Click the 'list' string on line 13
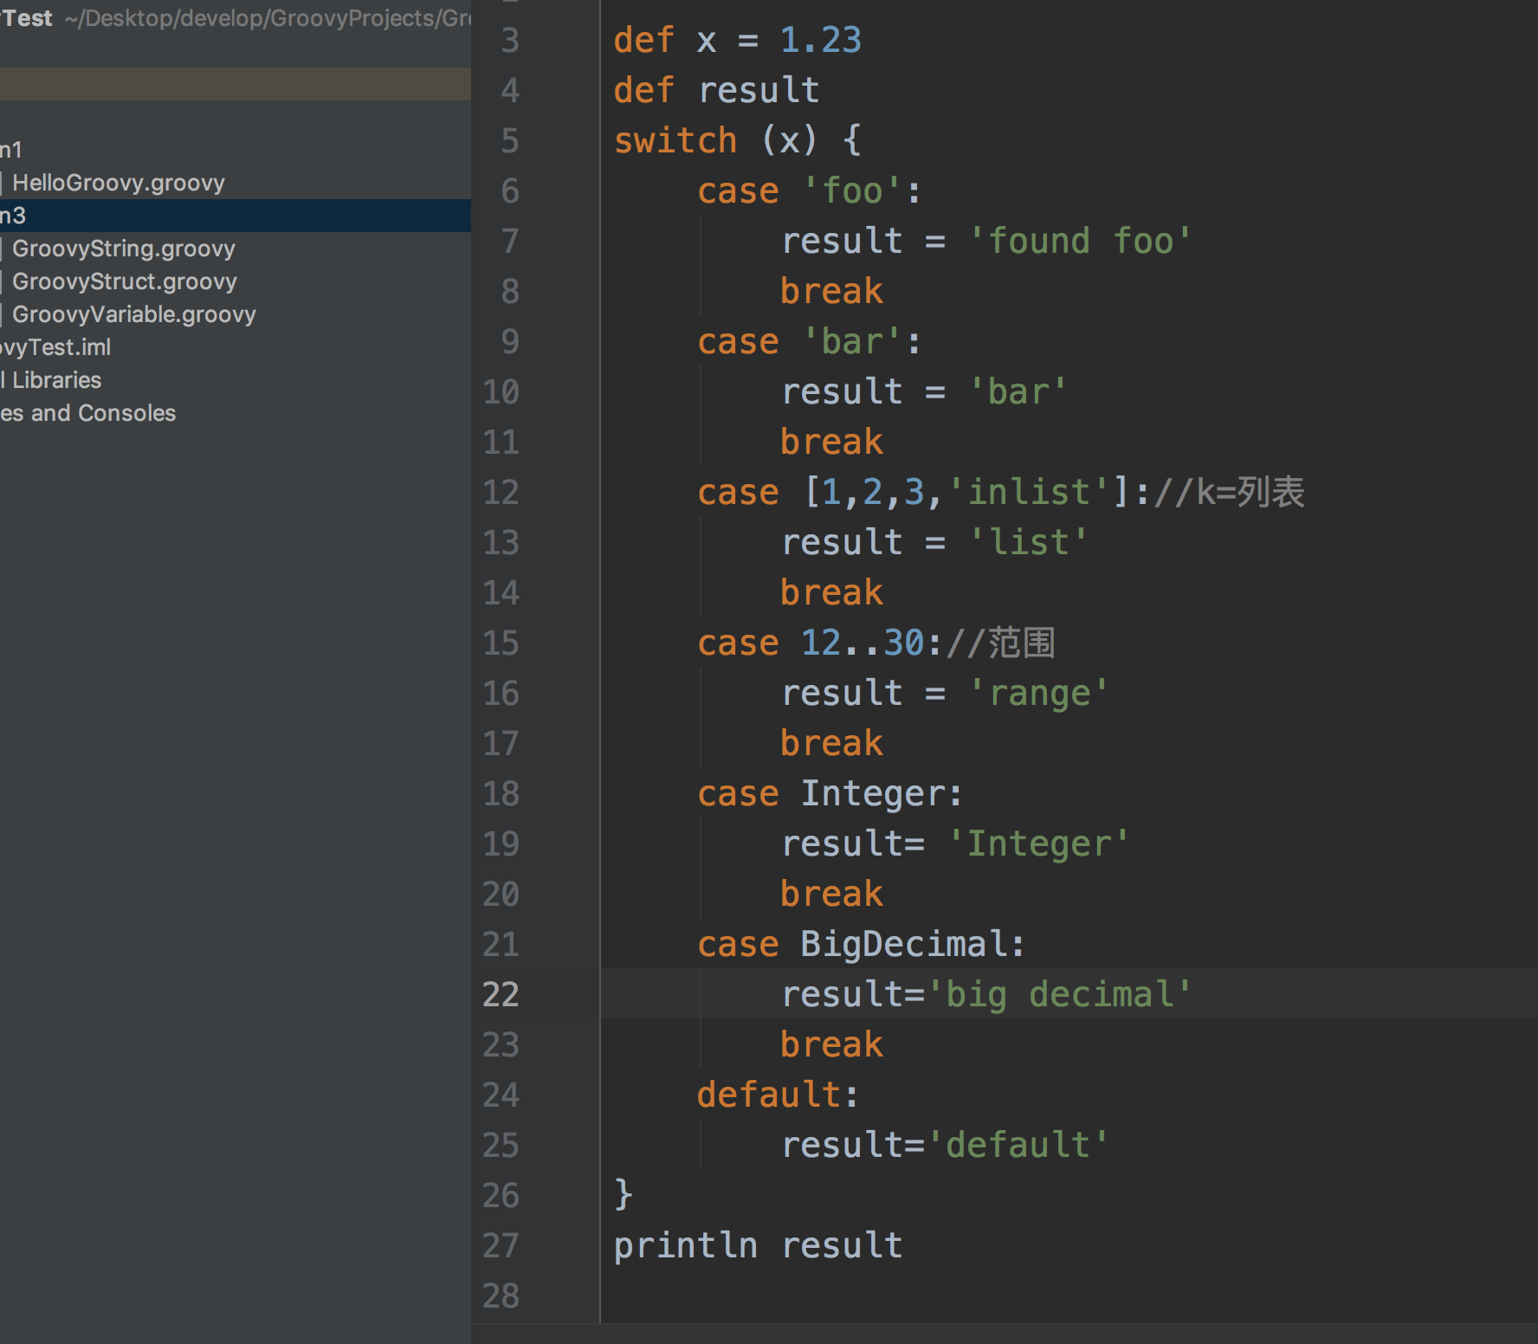Image resolution: width=1538 pixels, height=1344 pixels. (x=1028, y=542)
